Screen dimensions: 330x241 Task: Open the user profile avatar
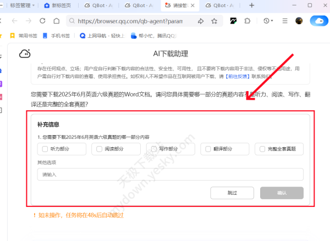click(299, 21)
